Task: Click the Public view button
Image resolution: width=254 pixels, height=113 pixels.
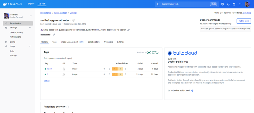Action: 244,21
